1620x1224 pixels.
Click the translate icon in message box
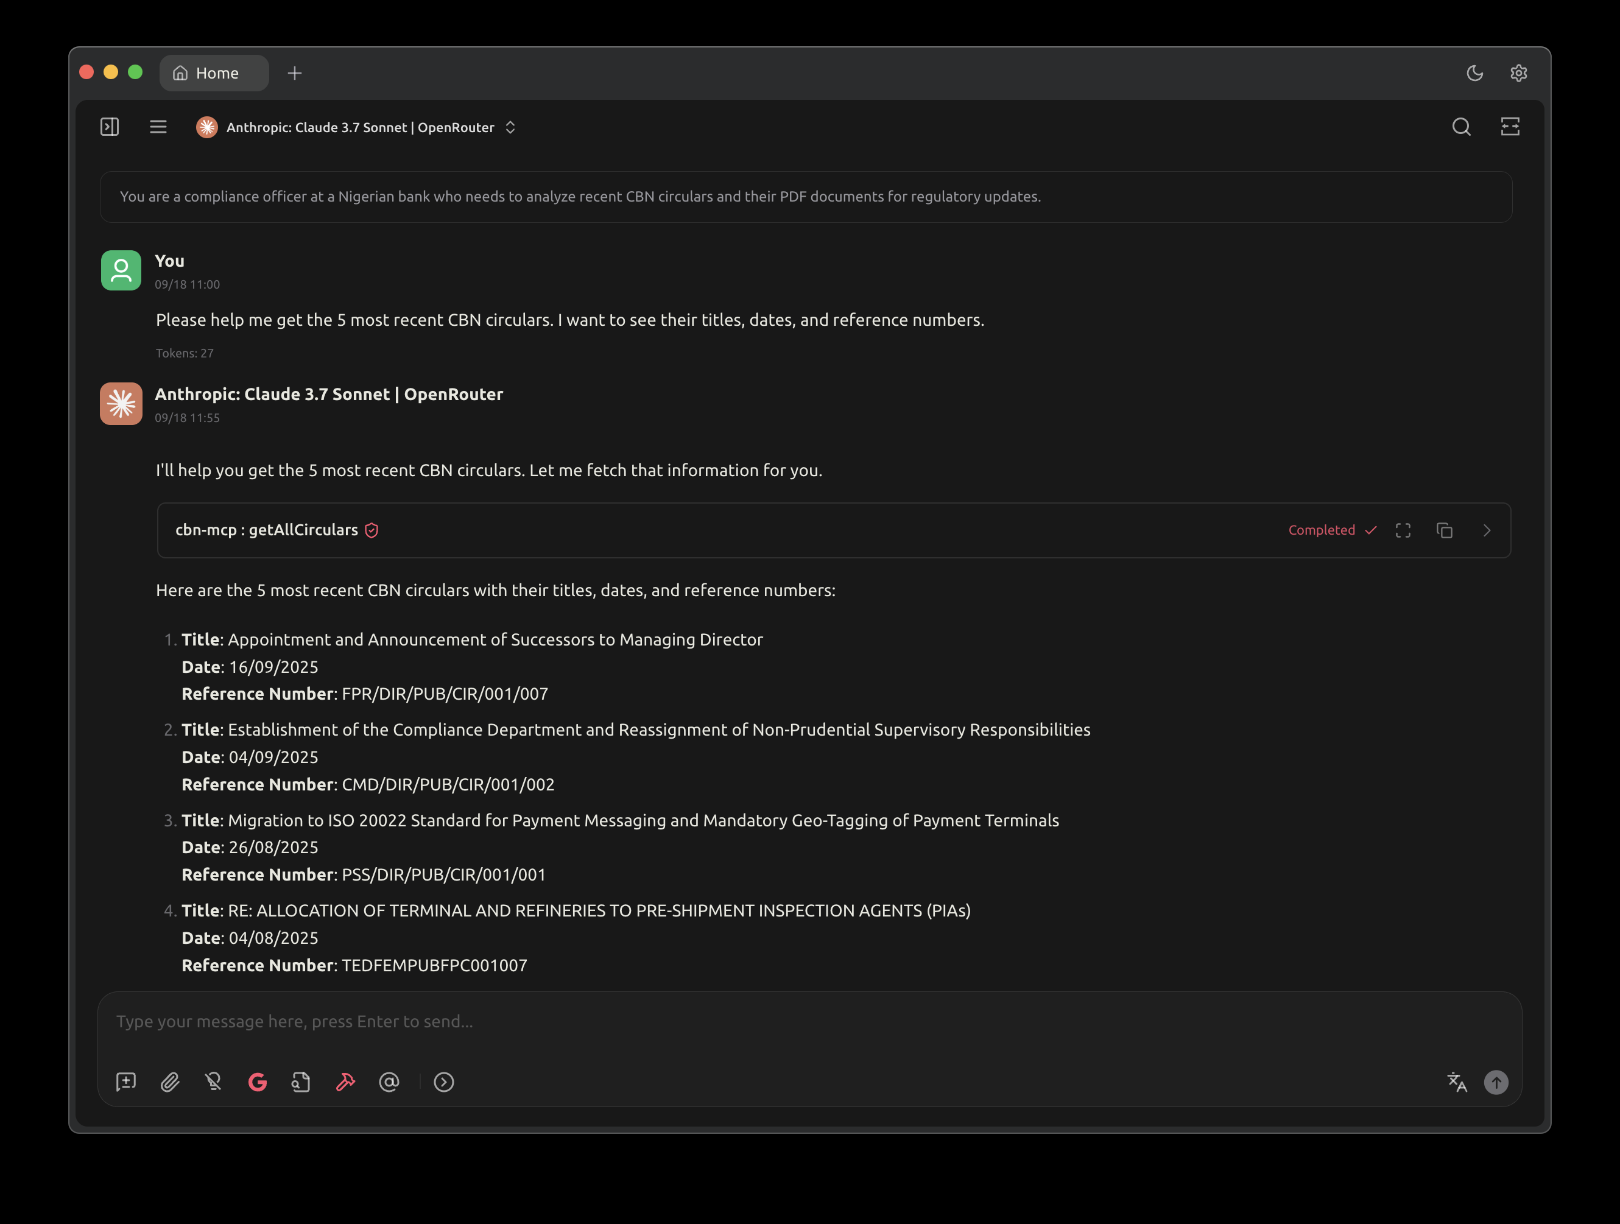1457,1082
